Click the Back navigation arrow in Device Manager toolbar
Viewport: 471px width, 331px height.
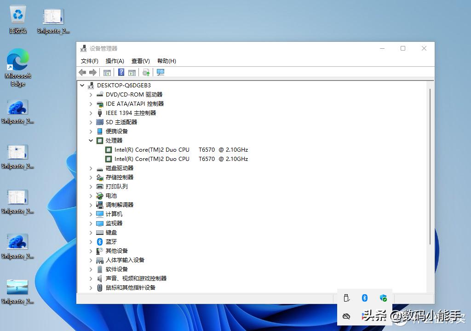pos(82,72)
